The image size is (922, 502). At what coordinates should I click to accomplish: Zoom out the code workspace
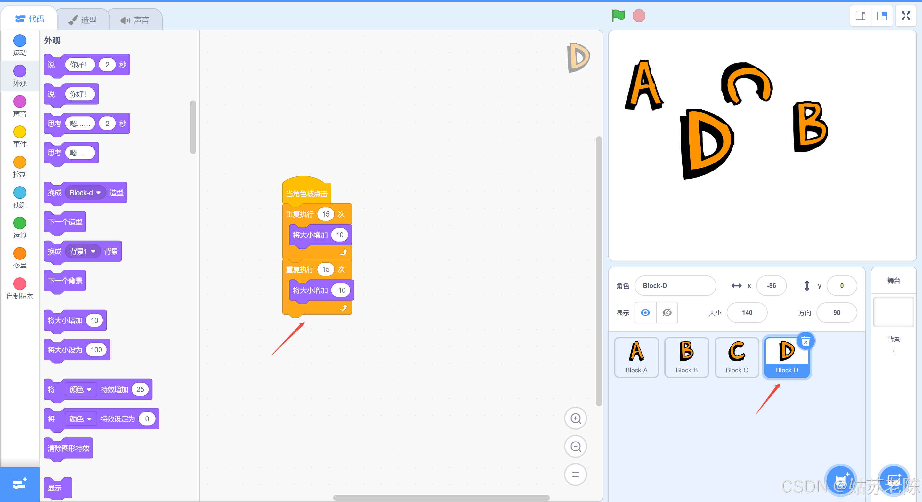coord(575,447)
